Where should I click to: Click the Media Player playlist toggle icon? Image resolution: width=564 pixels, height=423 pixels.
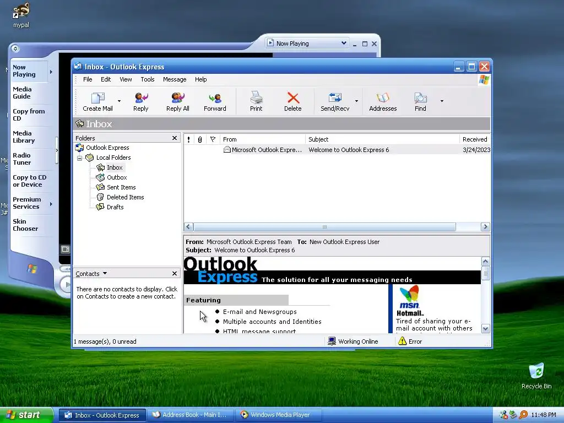coord(65,249)
